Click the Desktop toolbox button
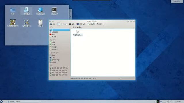The image size is (184, 103). [177, 1]
